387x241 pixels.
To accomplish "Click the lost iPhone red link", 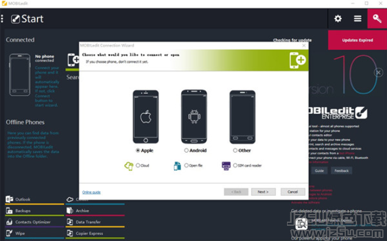I will click(347, 153).
